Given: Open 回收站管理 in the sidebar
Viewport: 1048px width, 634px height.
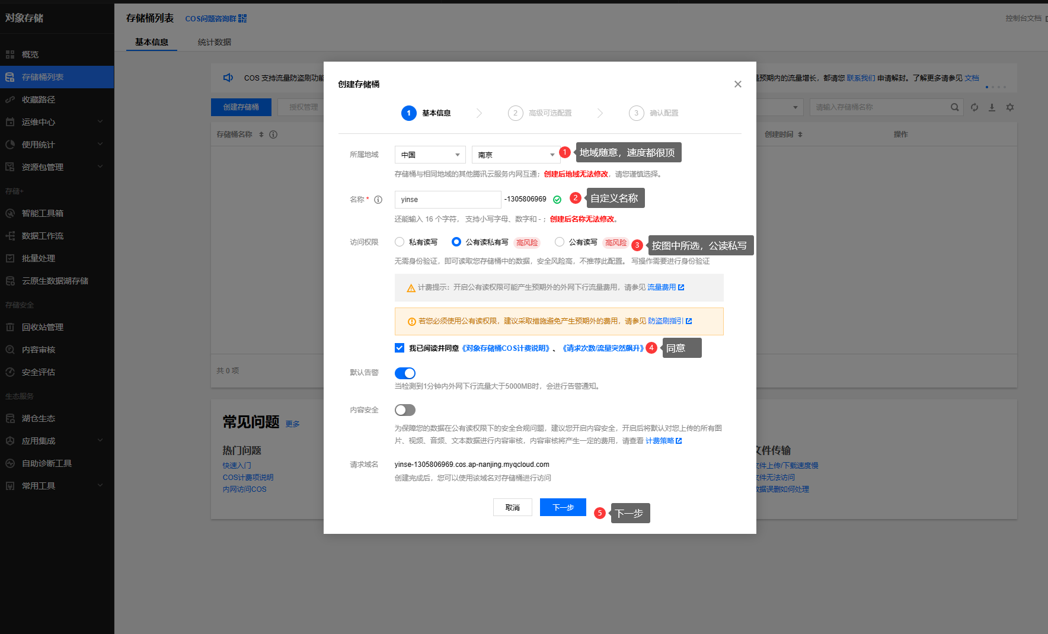Looking at the screenshot, I should tap(43, 327).
